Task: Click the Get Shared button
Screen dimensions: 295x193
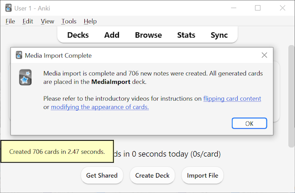Action: 102,176
